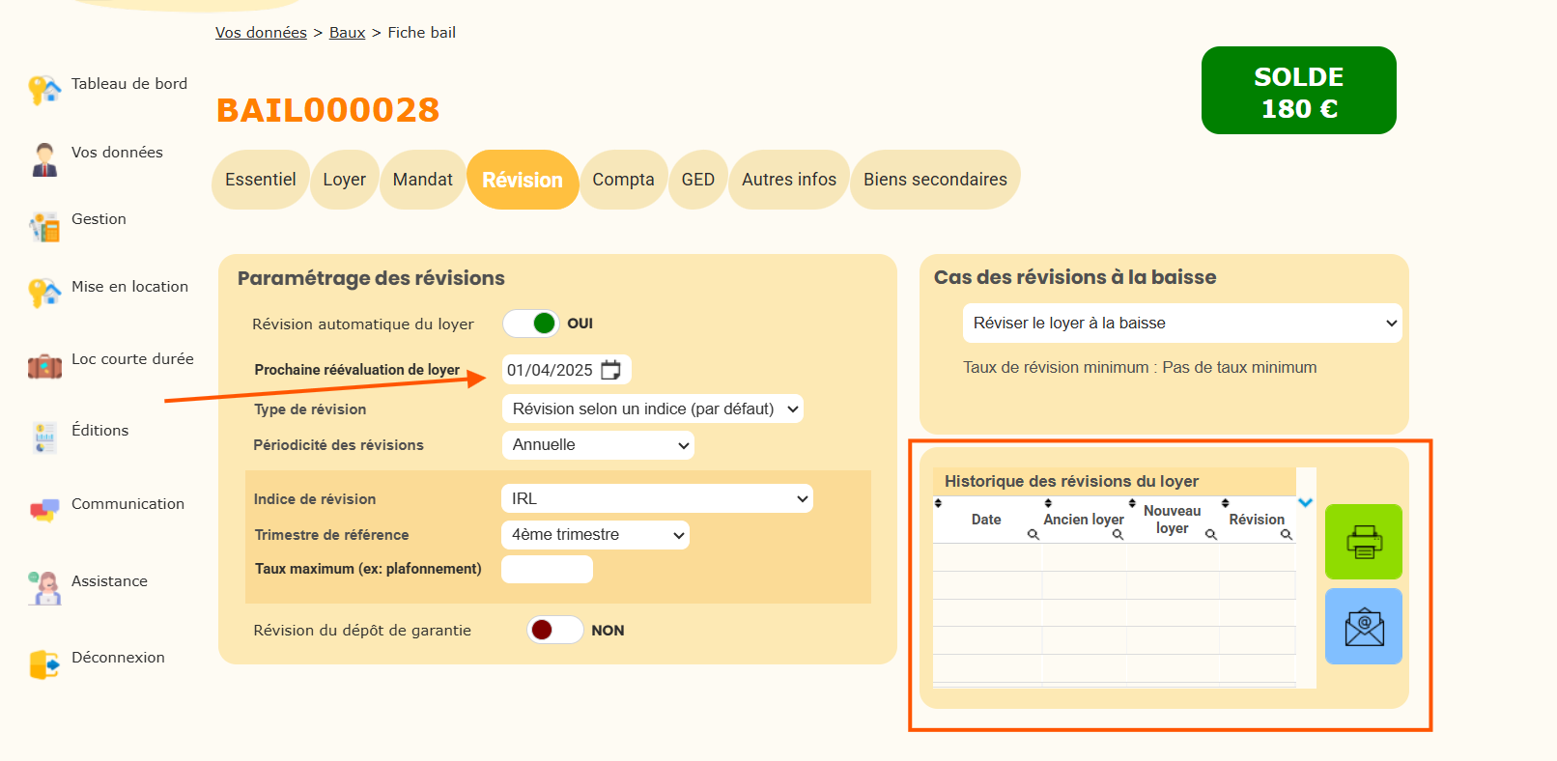The image size is (1557, 761).
Task: Email the rent revision history
Action: click(x=1363, y=627)
